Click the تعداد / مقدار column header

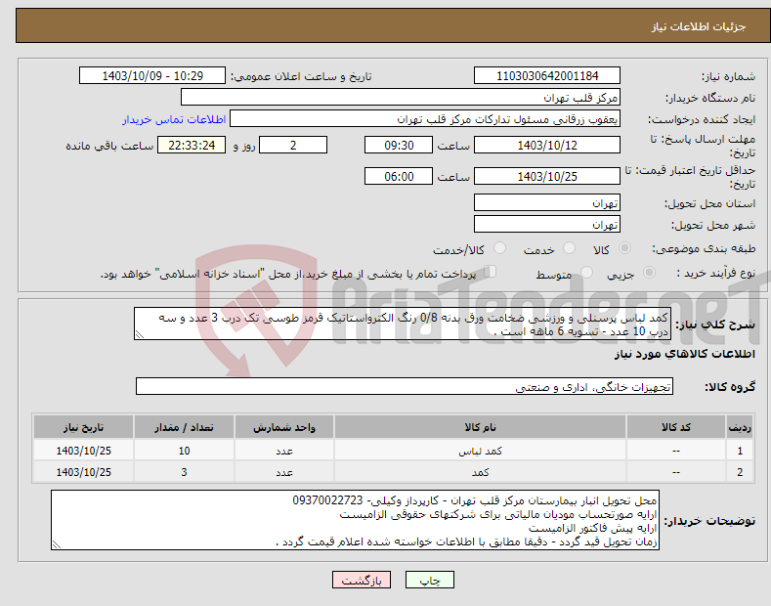coord(184,427)
